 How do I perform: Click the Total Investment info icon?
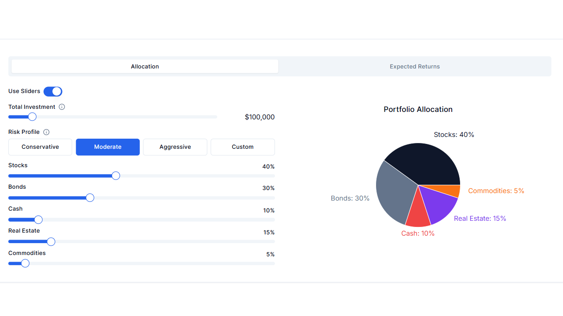point(62,107)
